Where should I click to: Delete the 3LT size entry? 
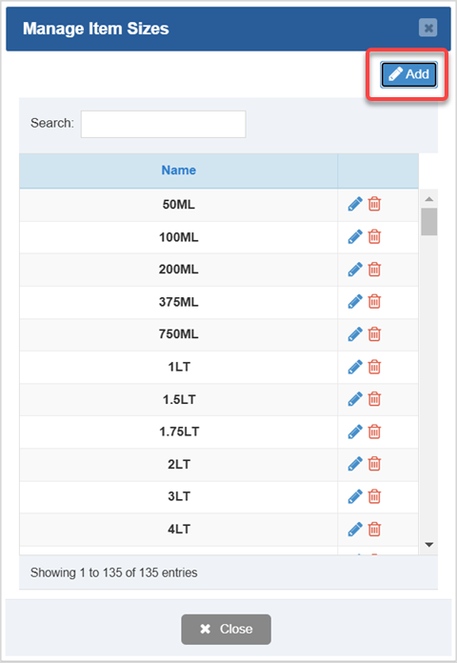click(x=374, y=496)
